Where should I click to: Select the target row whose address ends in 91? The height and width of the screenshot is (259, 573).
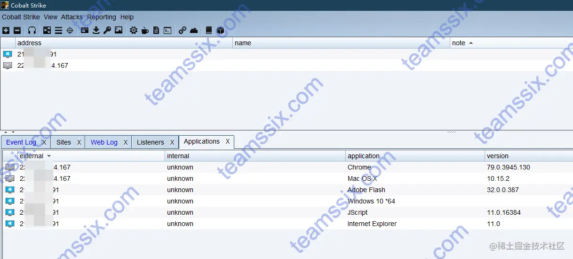click(286, 54)
